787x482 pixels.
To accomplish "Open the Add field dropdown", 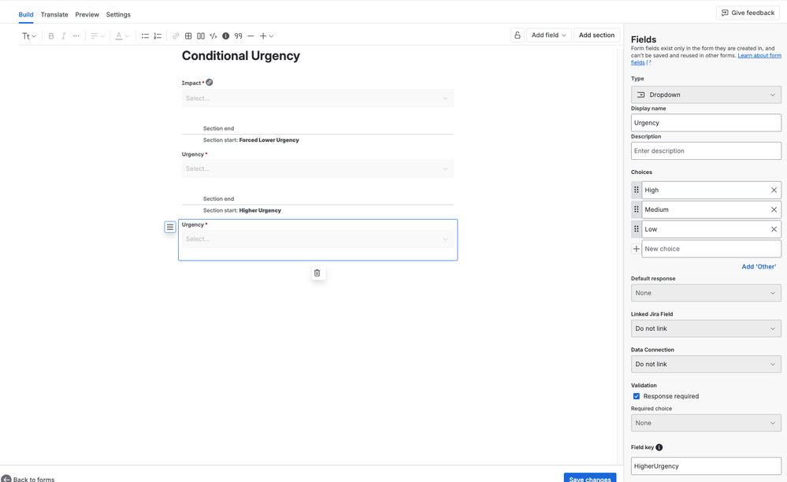I will coord(548,35).
